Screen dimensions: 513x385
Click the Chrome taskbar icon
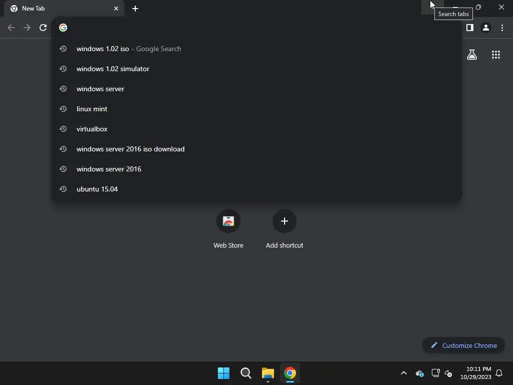coord(290,373)
